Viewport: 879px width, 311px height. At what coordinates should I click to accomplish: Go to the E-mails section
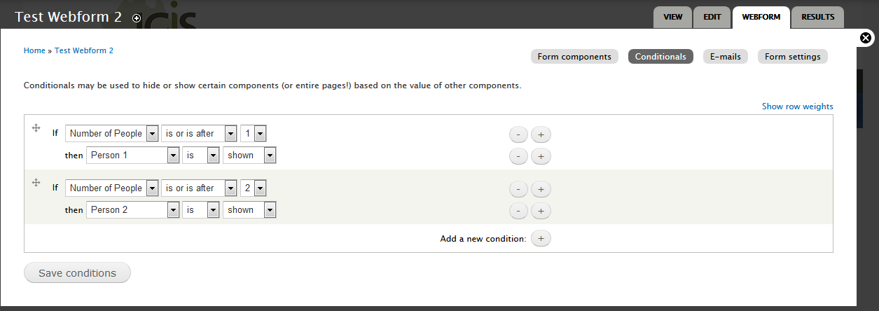tap(726, 57)
